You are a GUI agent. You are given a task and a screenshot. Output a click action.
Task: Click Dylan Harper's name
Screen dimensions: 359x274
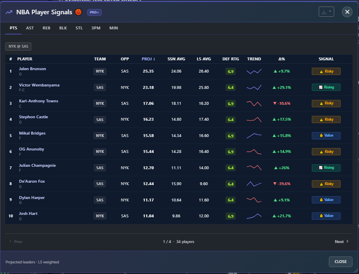pyautogui.click(x=32, y=198)
